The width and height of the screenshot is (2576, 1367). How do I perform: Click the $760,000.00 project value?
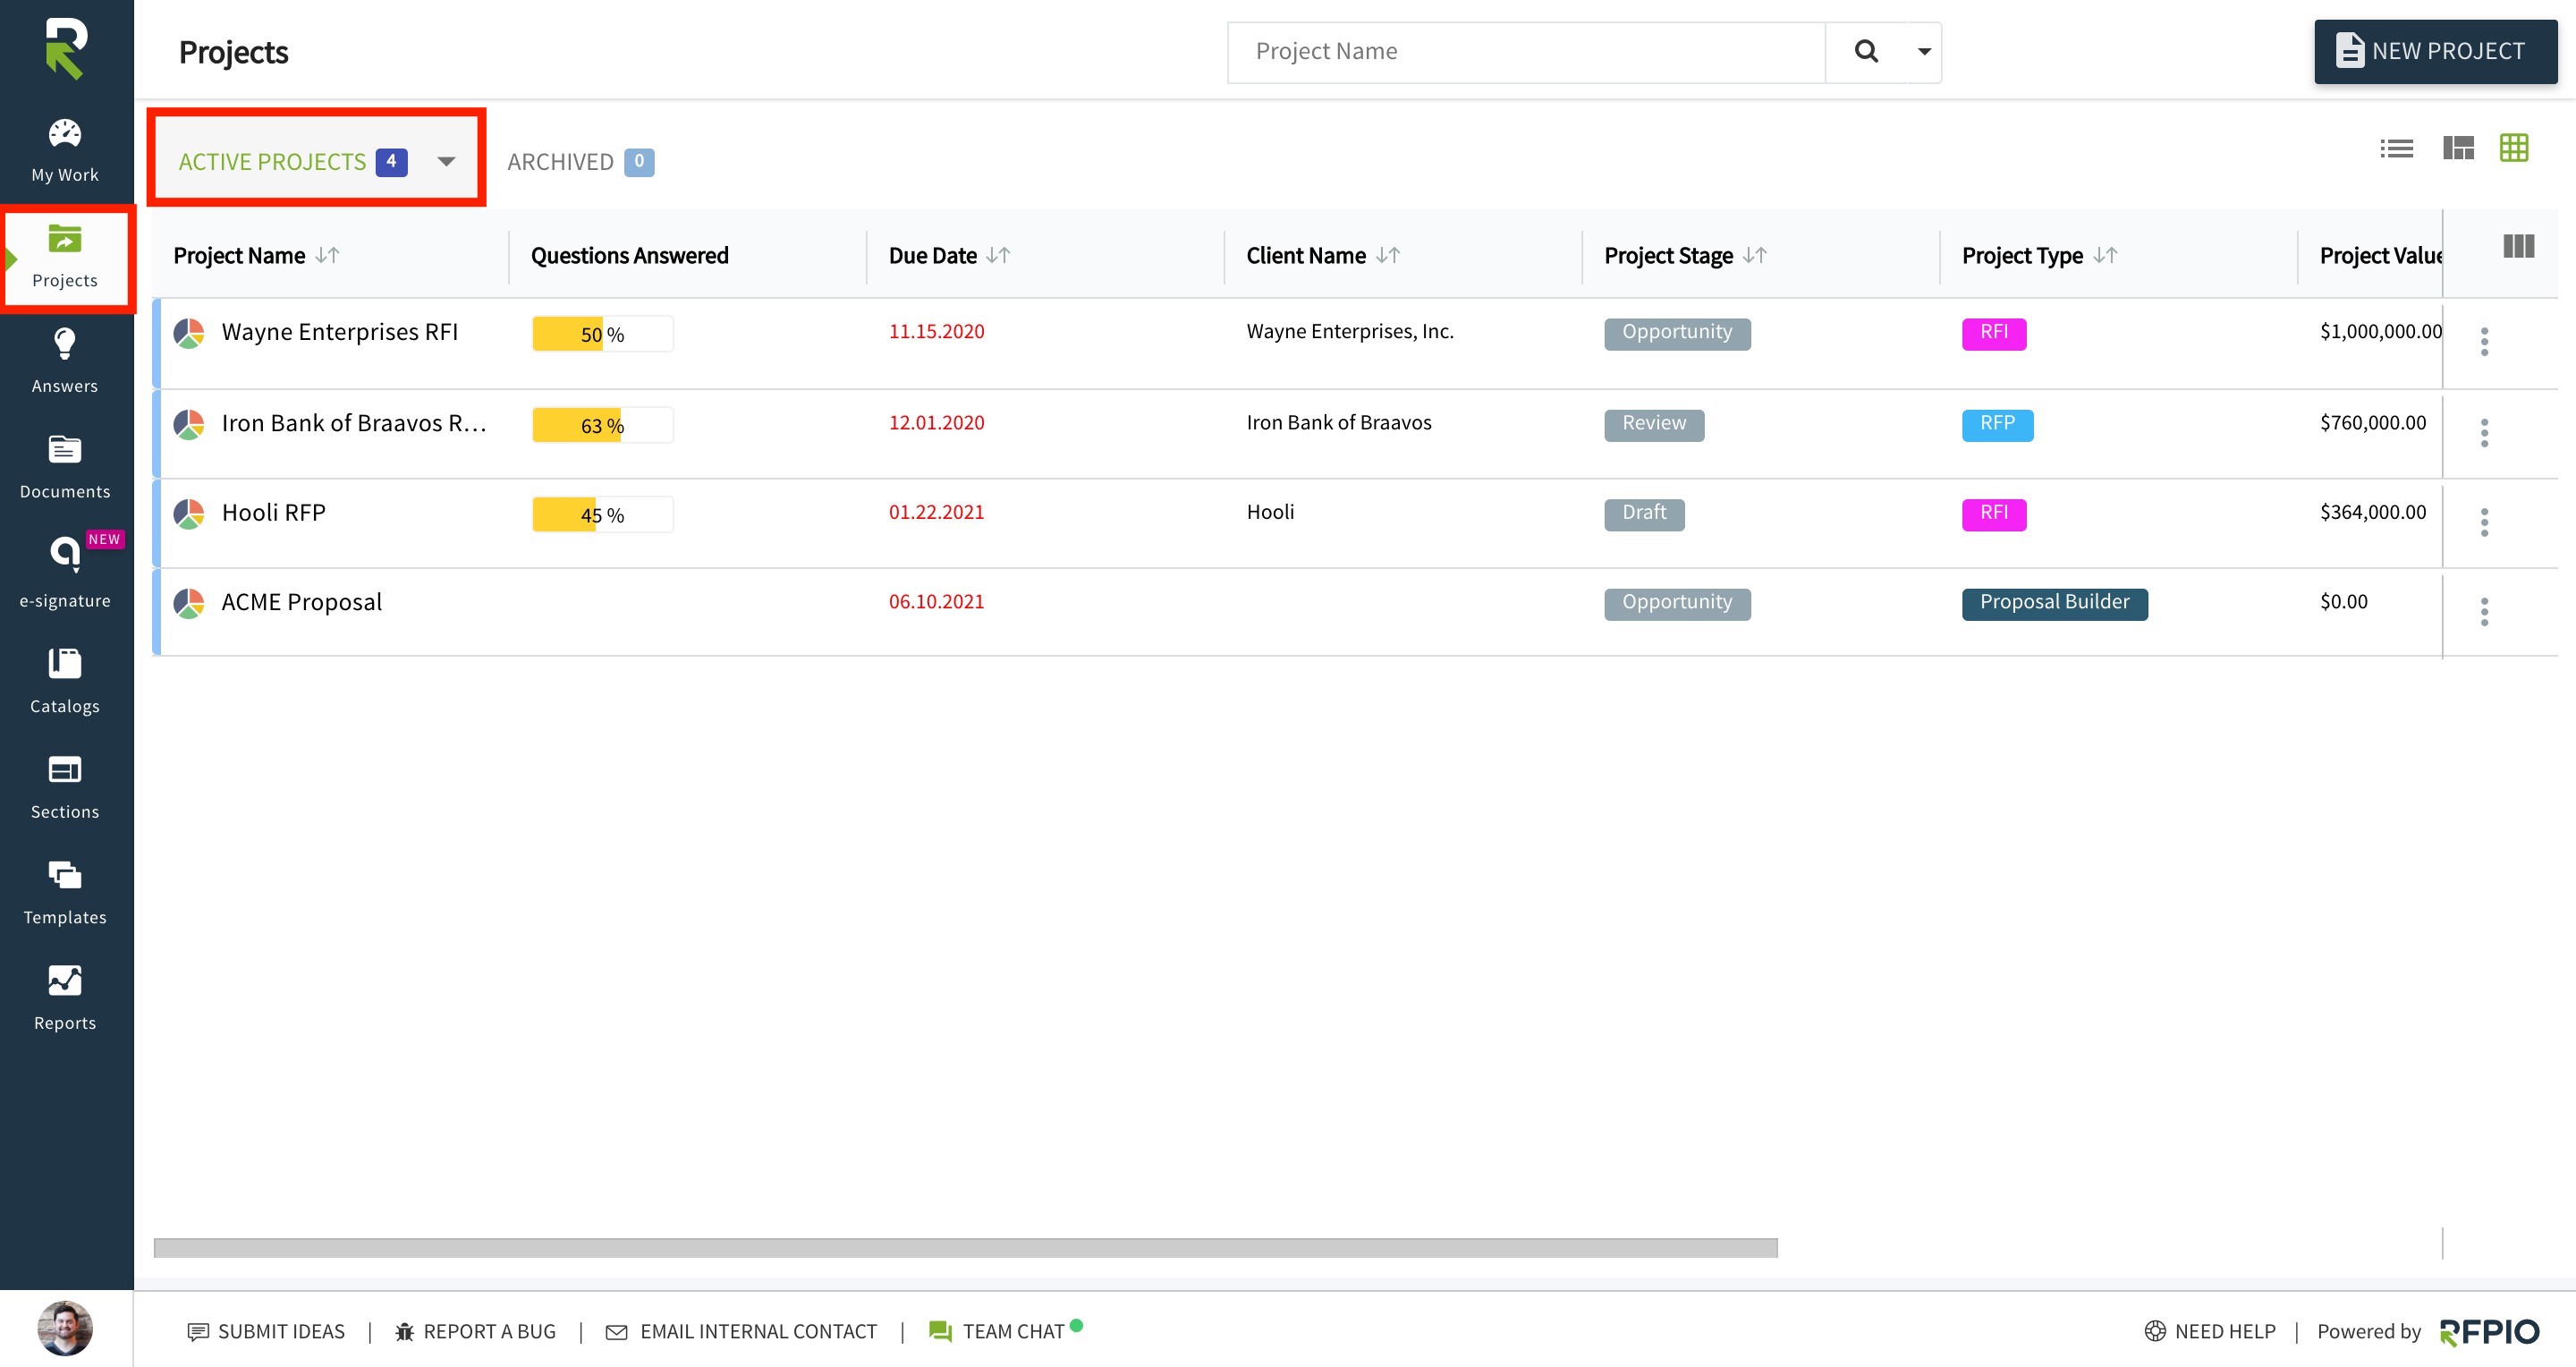2372,423
